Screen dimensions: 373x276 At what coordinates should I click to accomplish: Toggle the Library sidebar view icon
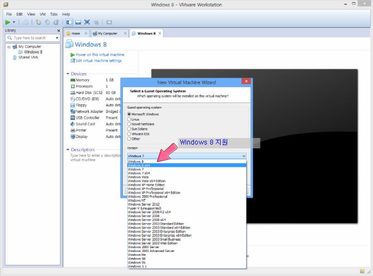pos(69,22)
